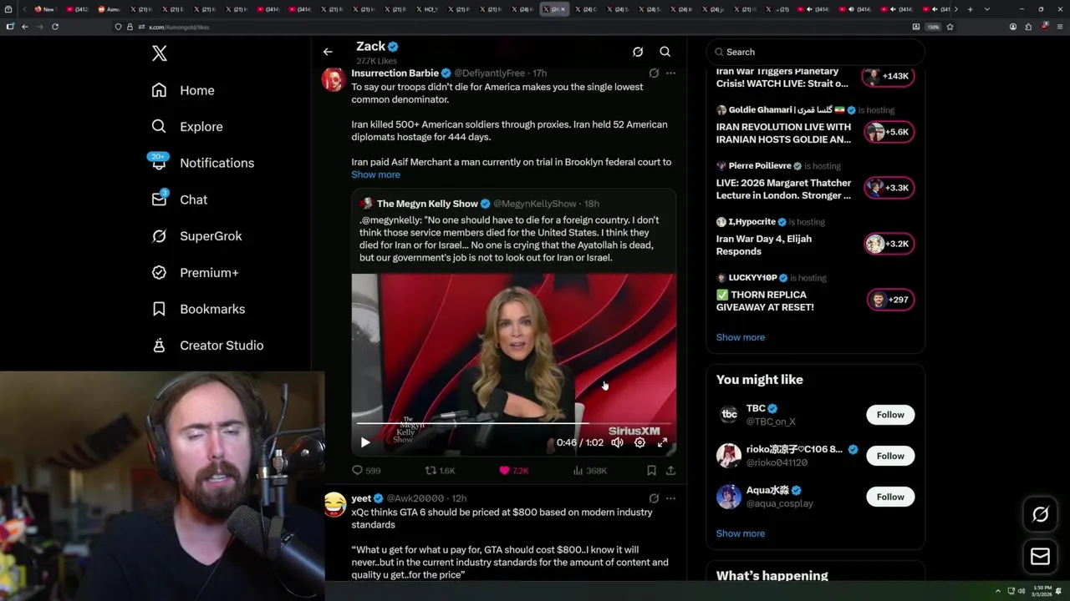Mute the video volume
Screen dimensions: 1070x601
pos(617,442)
